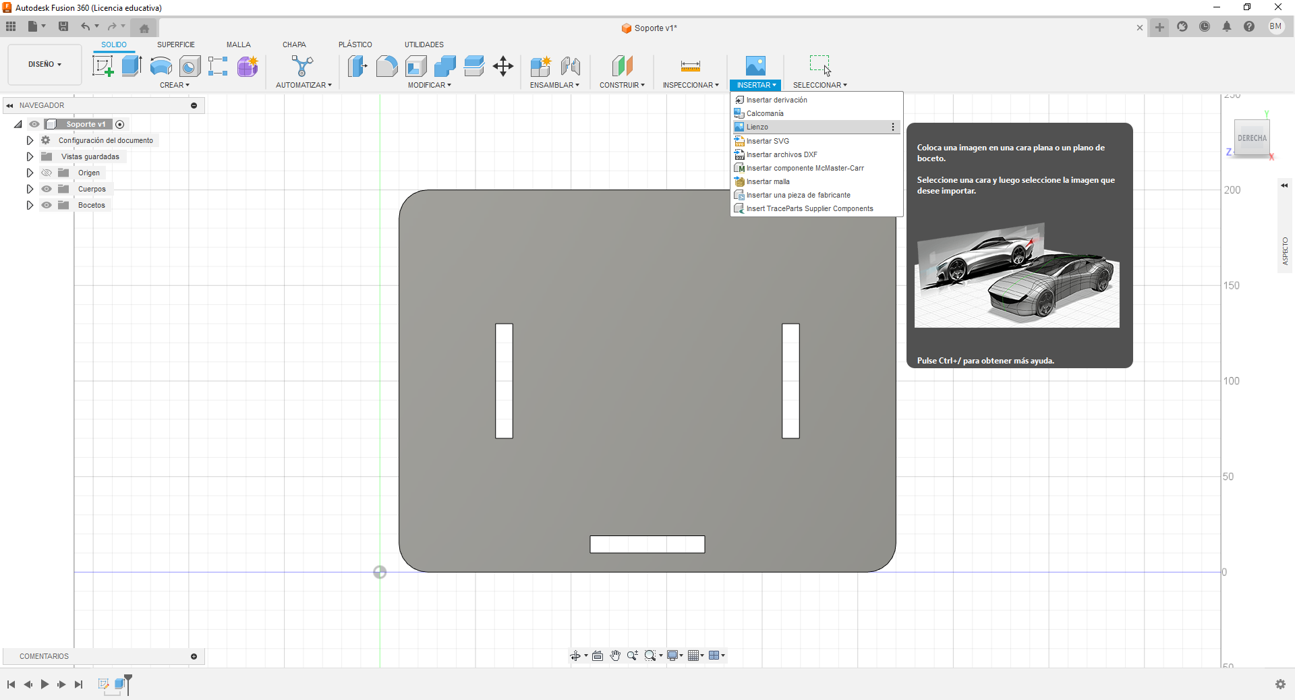Toggle visibility of Origen folder
1295x700 pixels.
tap(47, 173)
